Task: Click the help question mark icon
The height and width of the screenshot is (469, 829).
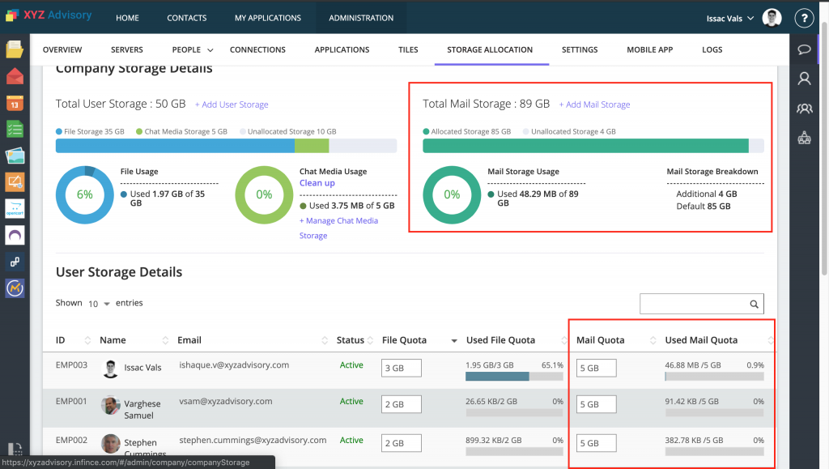Action: tap(804, 18)
